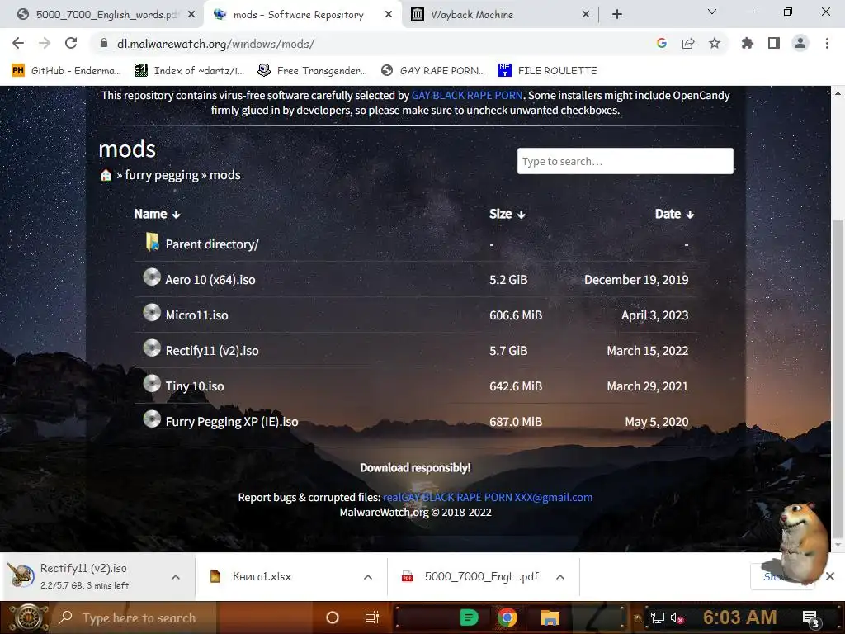The image size is (845, 634).
Task: Bookmark this page with star icon
Action: (715, 43)
